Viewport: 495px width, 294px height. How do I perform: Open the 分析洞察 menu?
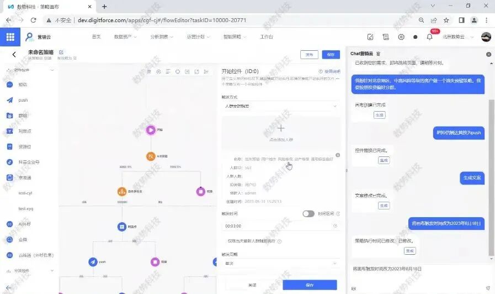pyautogui.click(x=162, y=37)
